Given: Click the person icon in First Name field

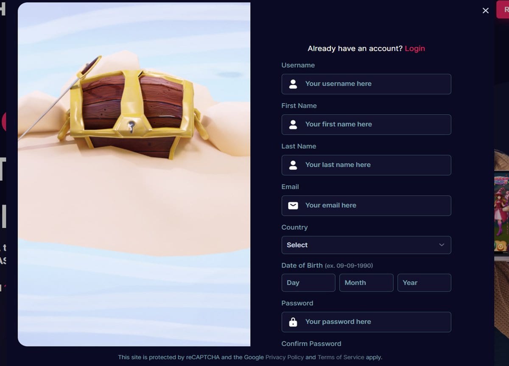Looking at the screenshot, I should [x=293, y=124].
